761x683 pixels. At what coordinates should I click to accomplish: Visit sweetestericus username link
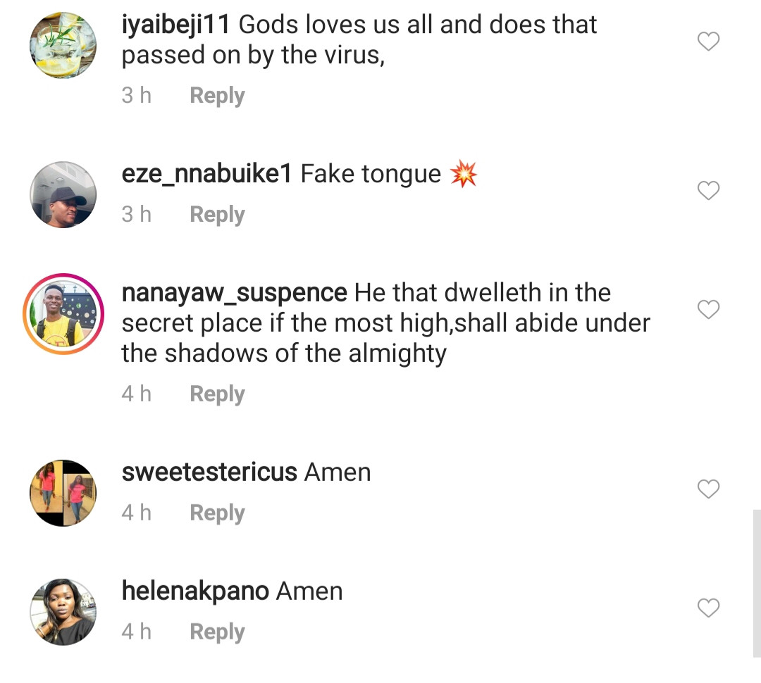click(x=209, y=472)
